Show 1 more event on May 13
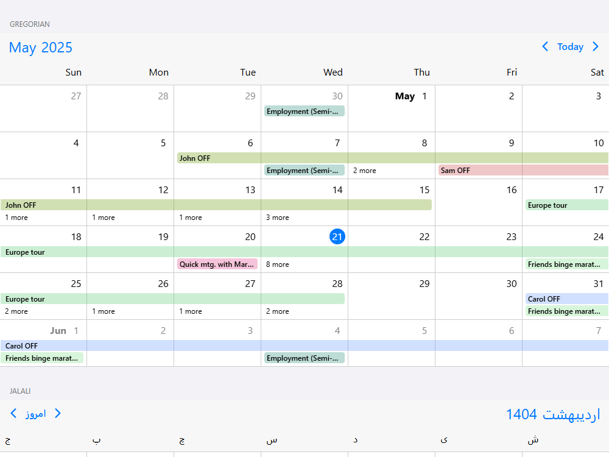The height and width of the screenshot is (457, 609). coord(190,218)
